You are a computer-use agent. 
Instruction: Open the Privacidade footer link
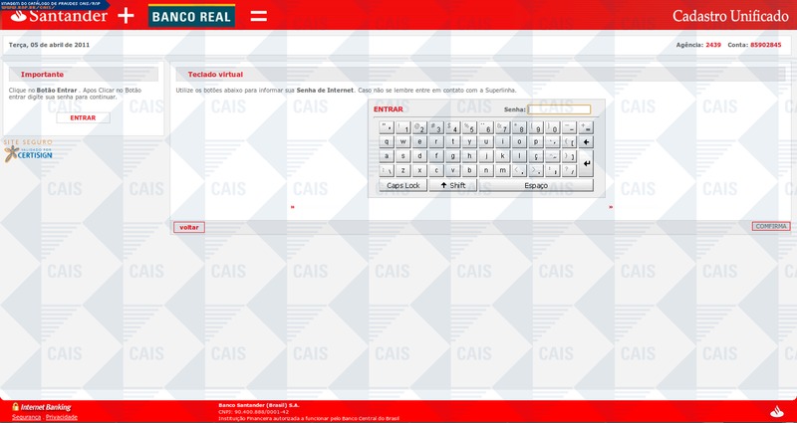coord(62,417)
